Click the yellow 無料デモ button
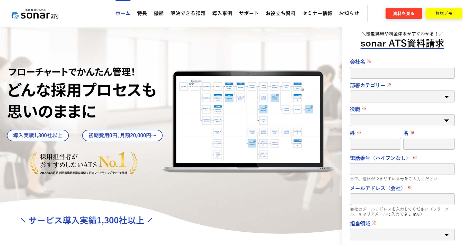 [444, 13]
